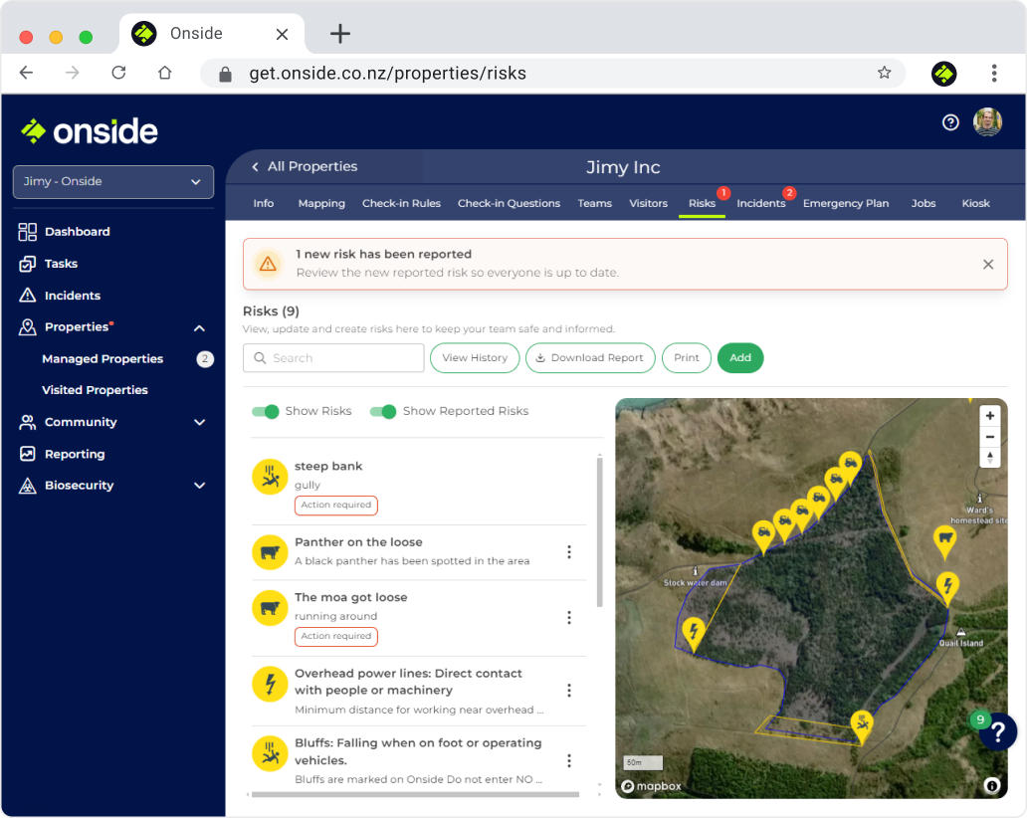Switch to the Check-in Rules tab
1027x818 pixels.
coord(401,203)
